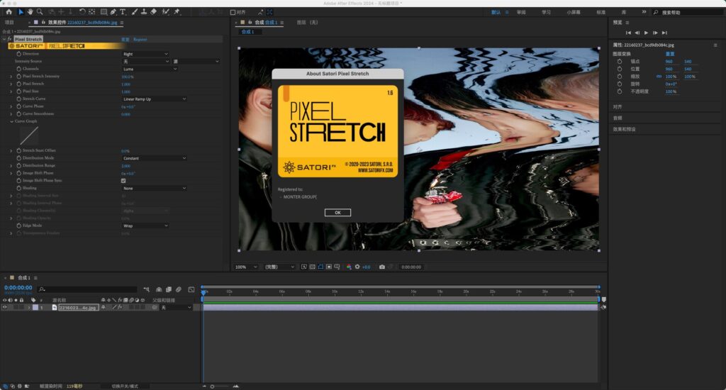Open the Channels dropdown set to Luma

[150, 69]
